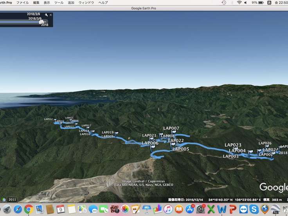The width and height of the screenshot is (288, 216).
Task: Open the ヘルプ menu
Action: point(103,3)
